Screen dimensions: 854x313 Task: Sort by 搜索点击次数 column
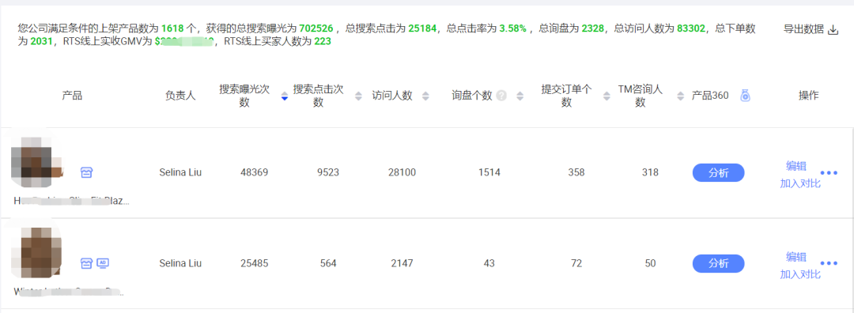(x=358, y=96)
